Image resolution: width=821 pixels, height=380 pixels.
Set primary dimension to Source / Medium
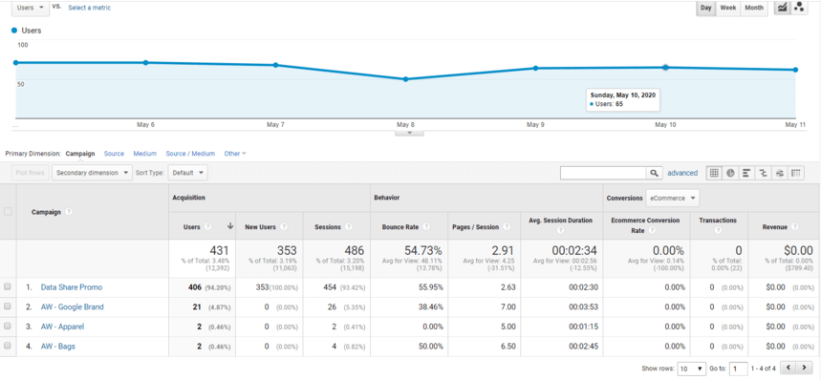tap(190, 154)
